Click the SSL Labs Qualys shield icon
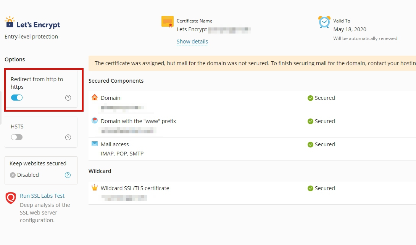 tap(11, 198)
